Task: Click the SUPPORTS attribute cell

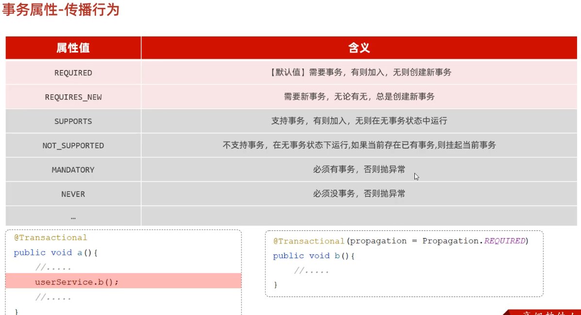Action: coord(73,122)
